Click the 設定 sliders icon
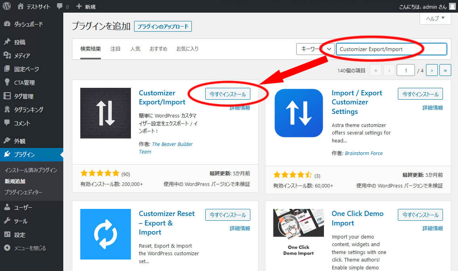 [x=7, y=235]
